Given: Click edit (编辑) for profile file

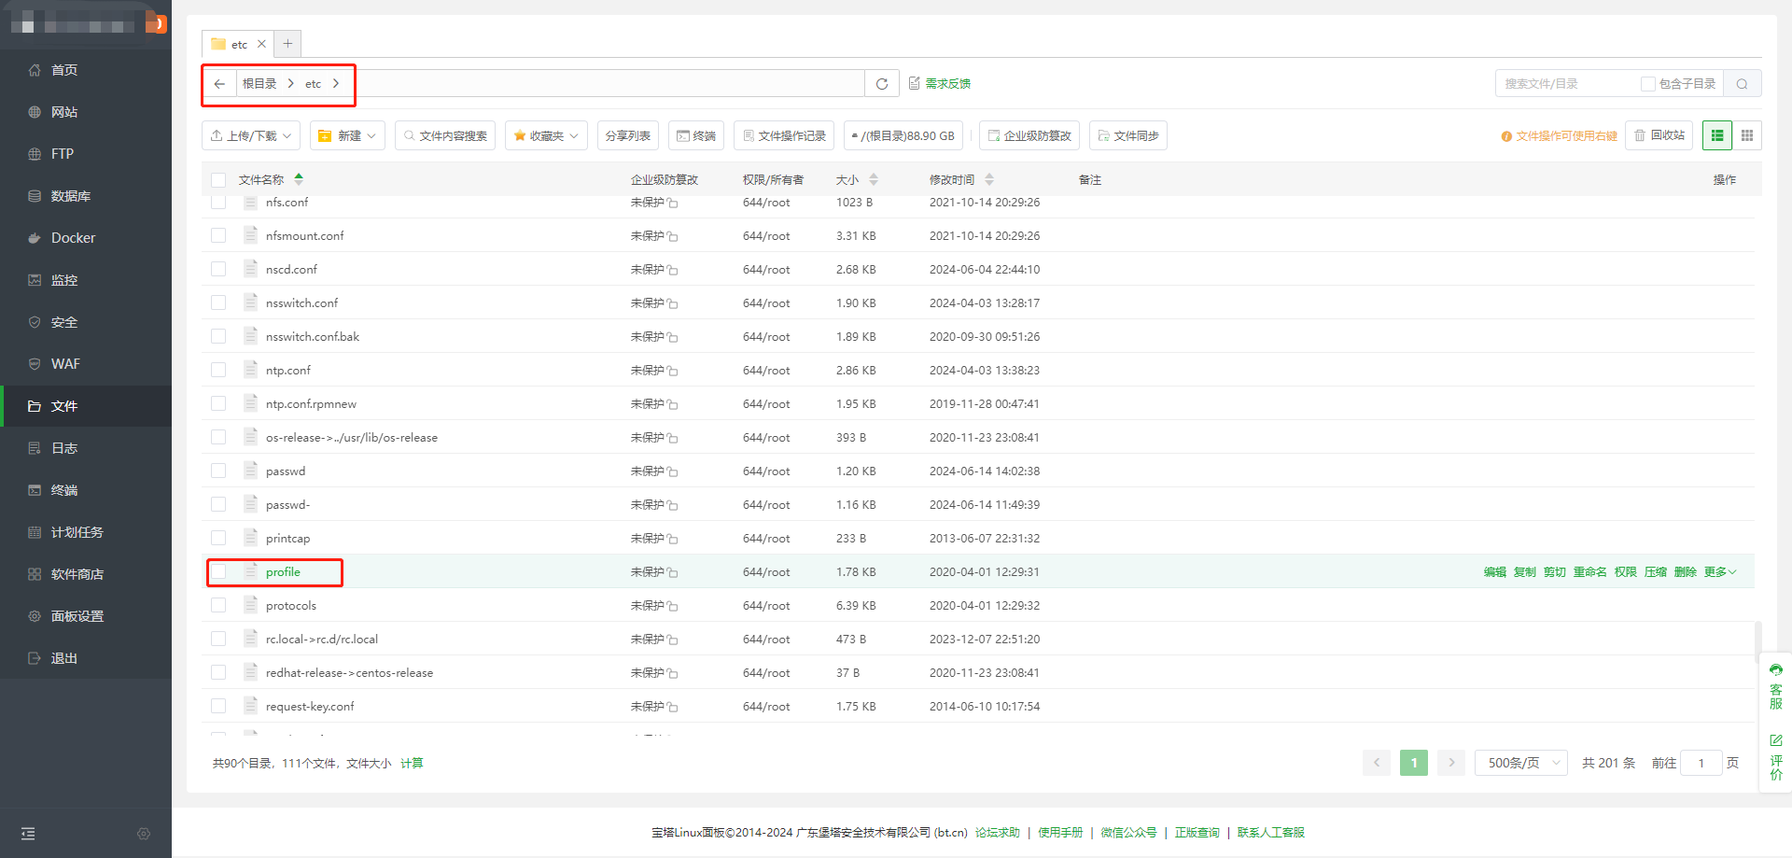Looking at the screenshot, I should tap(1494, 572).
